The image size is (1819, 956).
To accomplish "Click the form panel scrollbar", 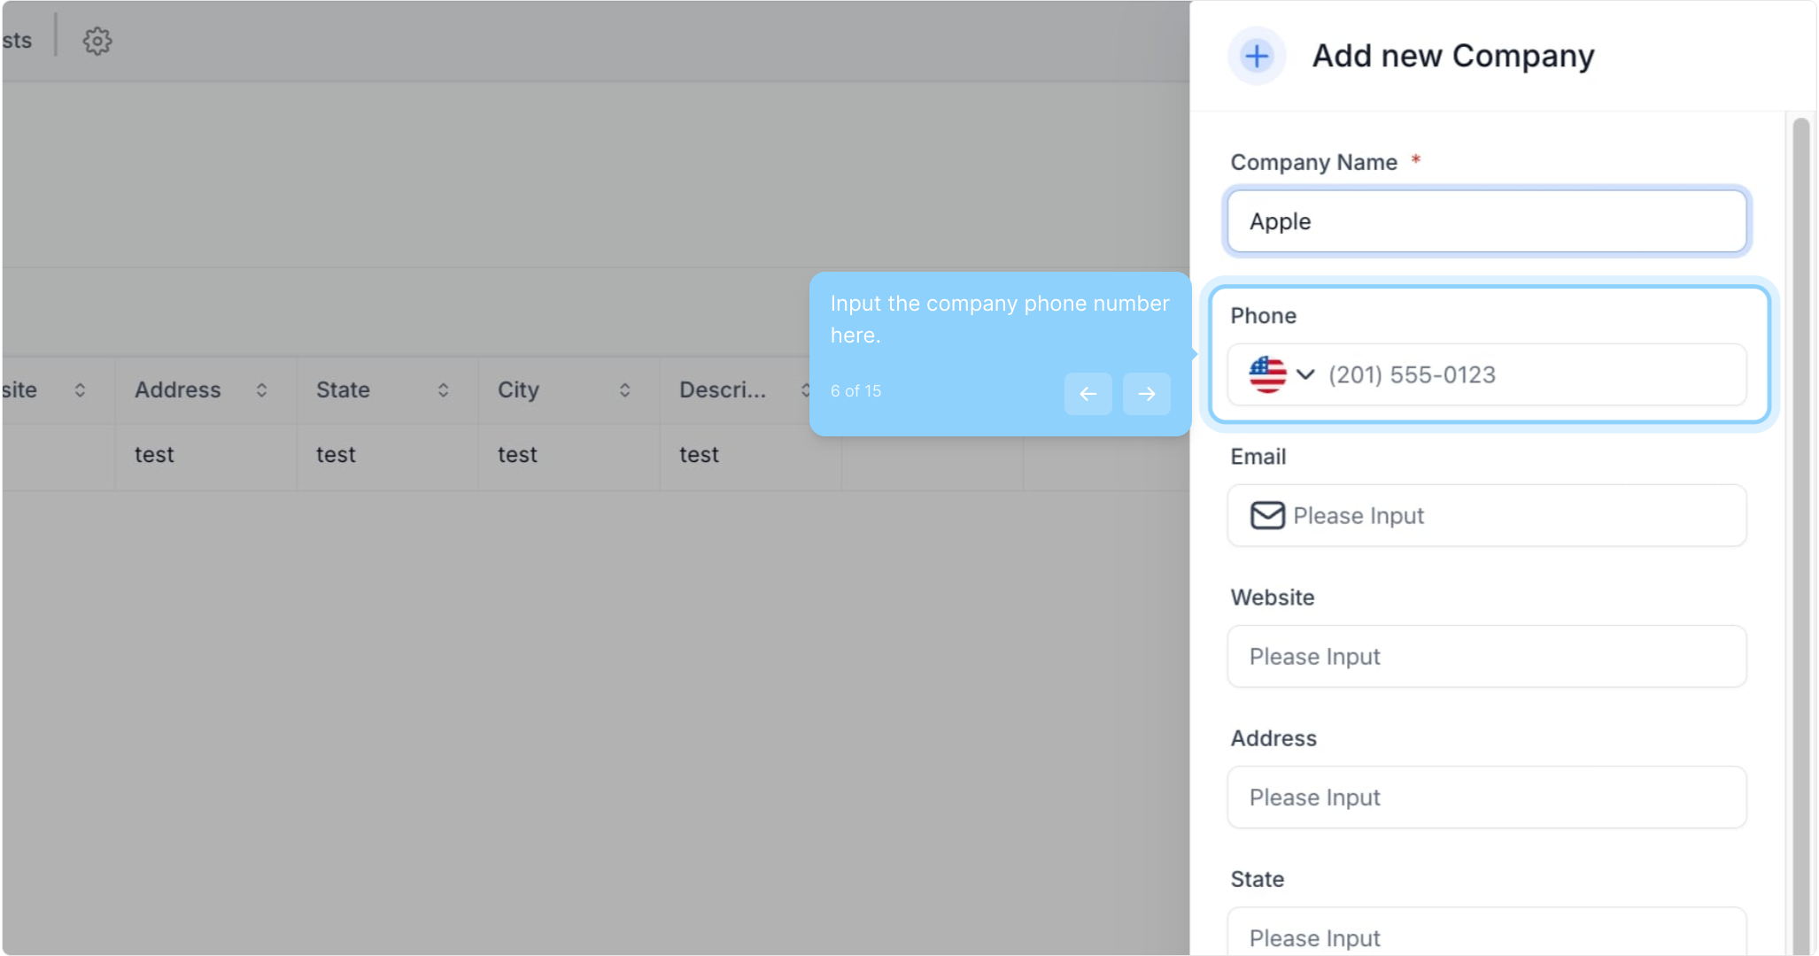I will (1800, 531).
